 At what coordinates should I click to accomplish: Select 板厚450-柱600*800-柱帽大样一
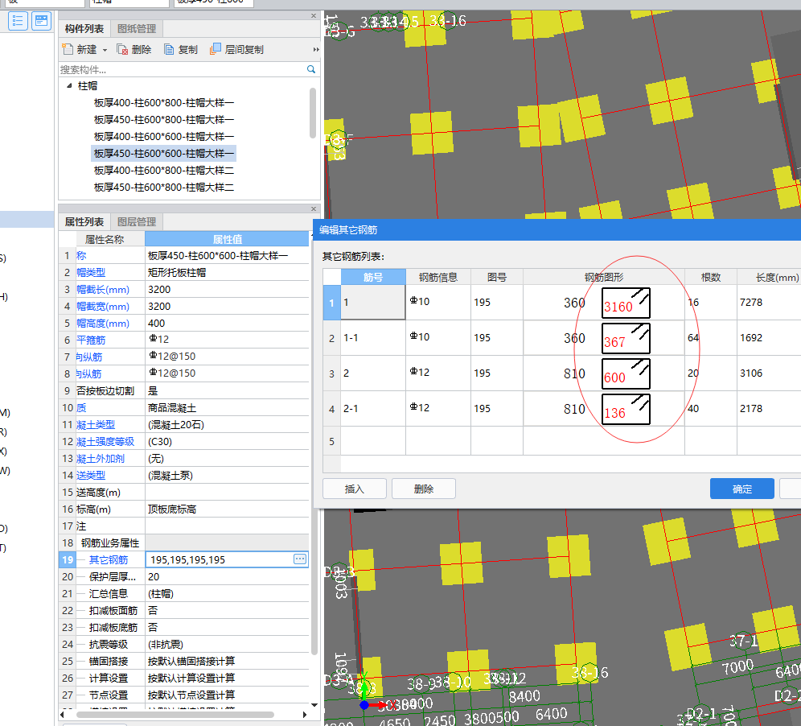tap(163, 120)
